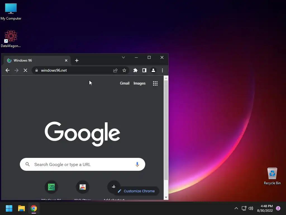The width and height of the screenshot is (286, 215).
Task: Select the Windows 96 tab
Action: [x=37, y=60]
